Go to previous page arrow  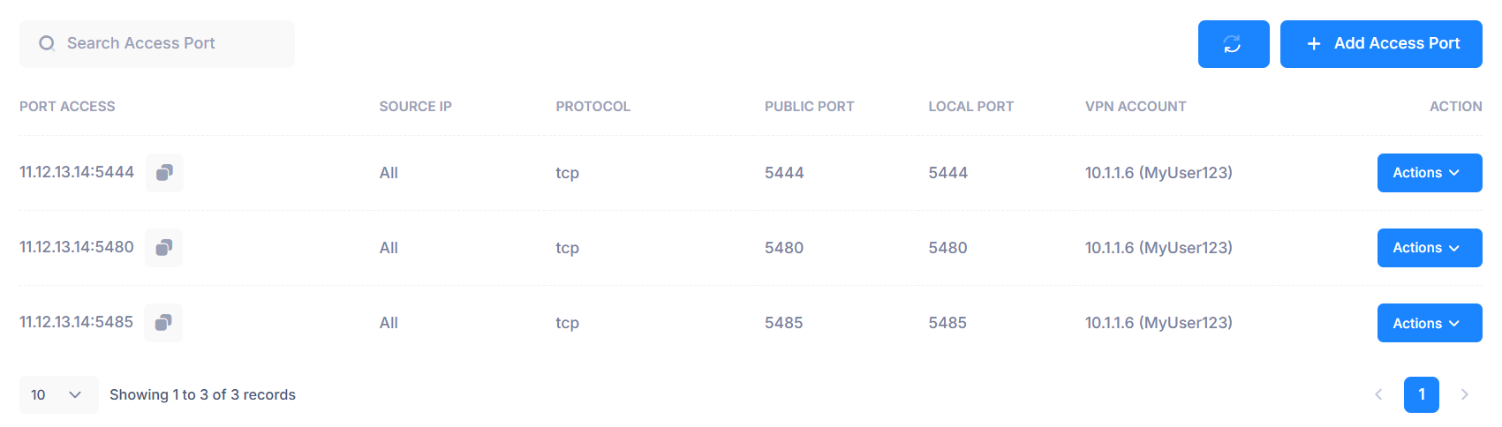tap(1378, 394)
